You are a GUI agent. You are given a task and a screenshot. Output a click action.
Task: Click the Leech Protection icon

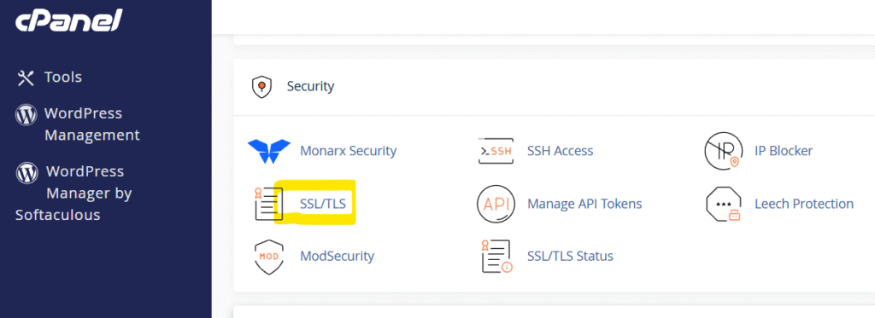(724, 204)
